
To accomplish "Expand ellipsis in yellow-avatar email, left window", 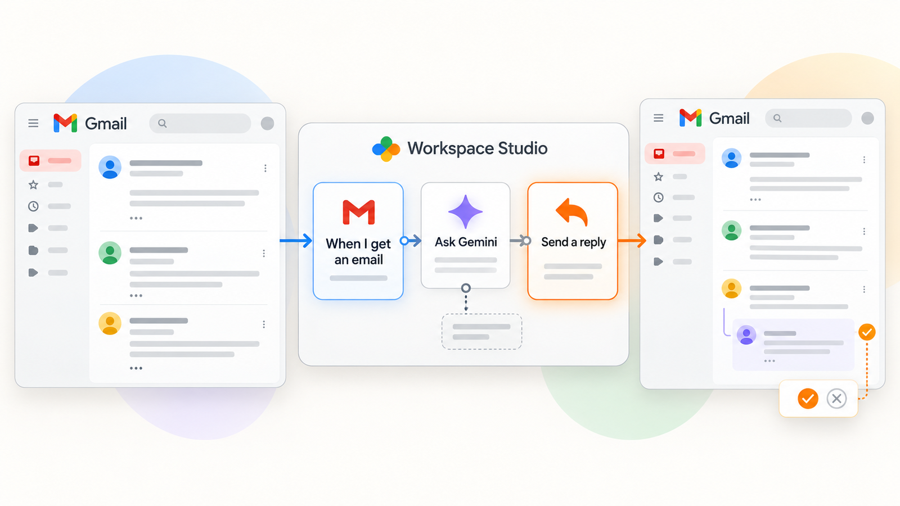I will click(136, 368).
